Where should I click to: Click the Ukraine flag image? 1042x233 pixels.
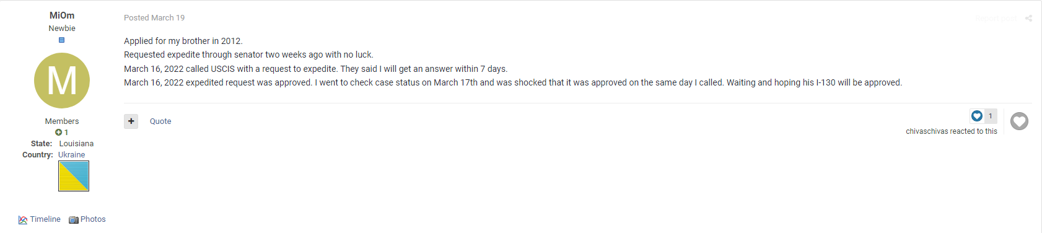tap(74, 176)
